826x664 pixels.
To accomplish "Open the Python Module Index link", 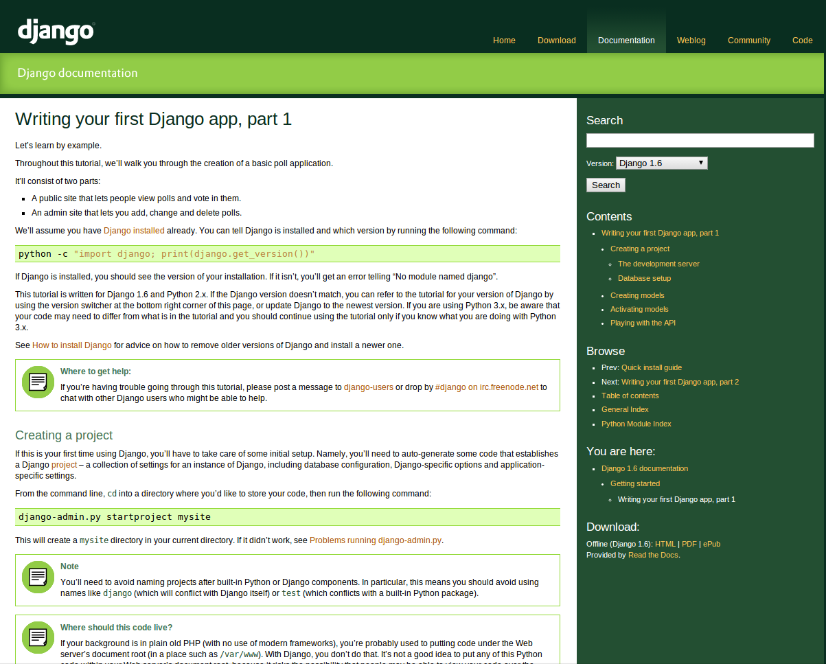I will tap(636, 424).
